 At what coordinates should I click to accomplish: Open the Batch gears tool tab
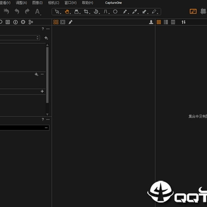pos(30,22)
